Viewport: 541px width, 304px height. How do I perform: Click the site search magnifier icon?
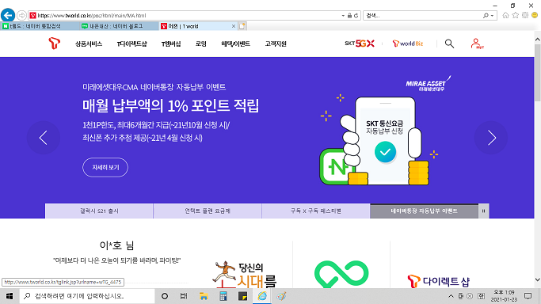[x=449, y=44]
